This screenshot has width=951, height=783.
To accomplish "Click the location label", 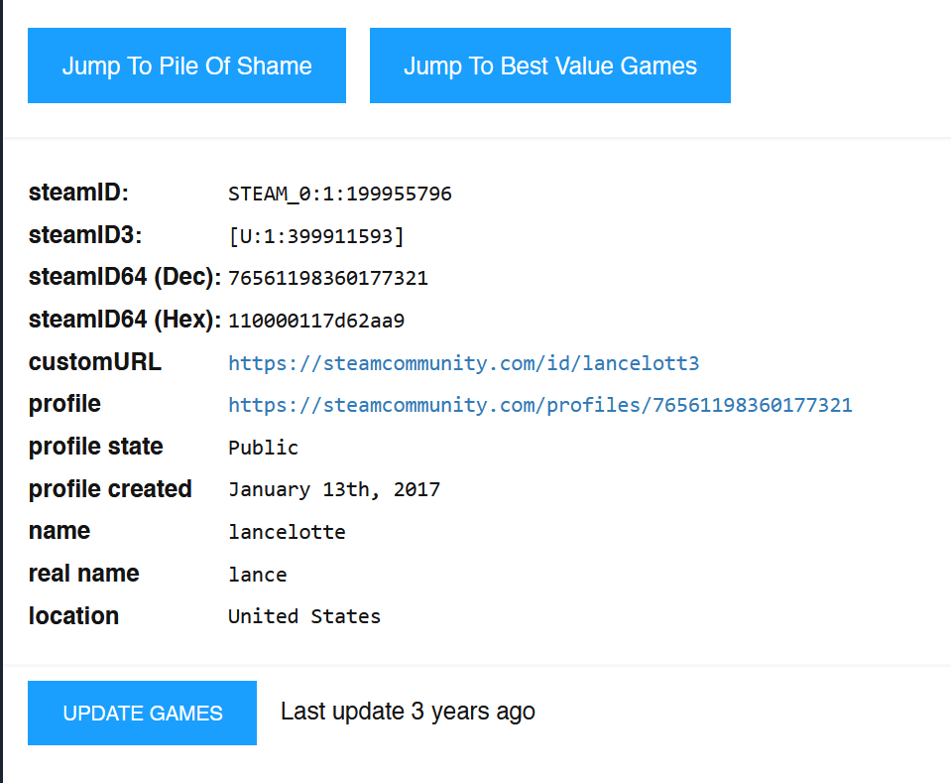I will click(73, 615).
